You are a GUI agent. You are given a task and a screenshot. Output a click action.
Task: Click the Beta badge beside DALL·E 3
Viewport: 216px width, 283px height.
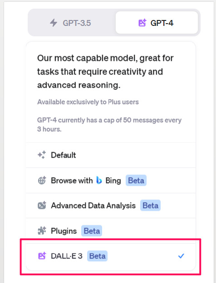coord(98,256)
